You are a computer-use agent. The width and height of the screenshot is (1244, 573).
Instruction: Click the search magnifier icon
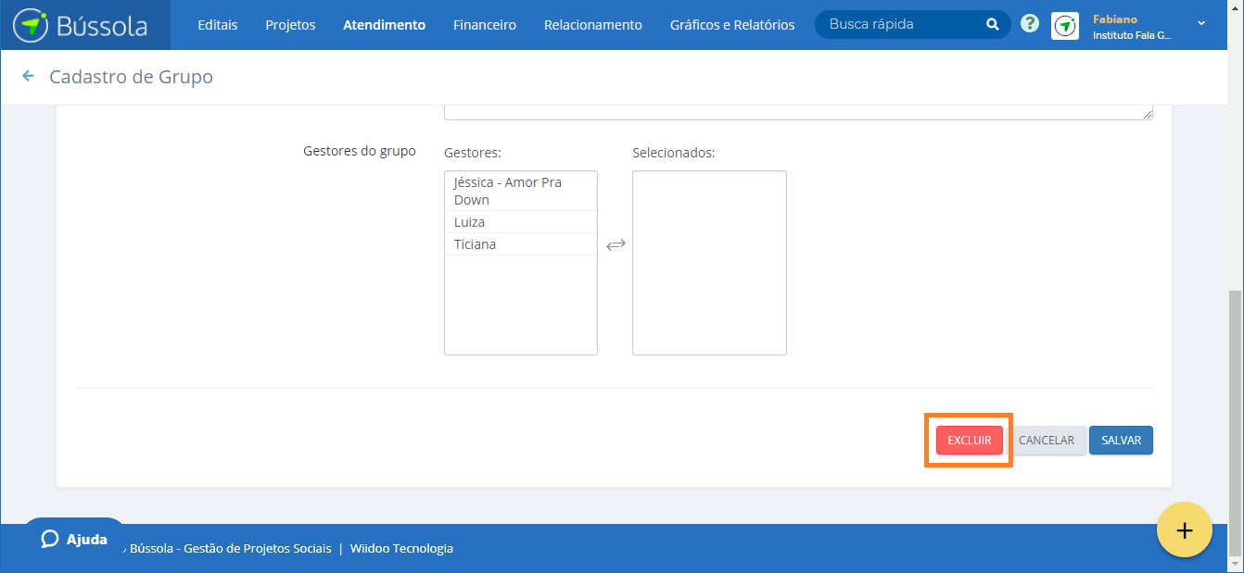992,25
